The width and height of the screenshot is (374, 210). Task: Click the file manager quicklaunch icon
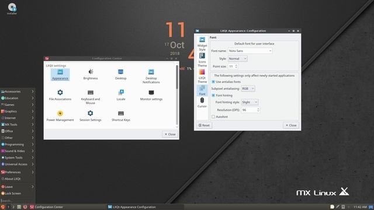[x=19, y=207]
